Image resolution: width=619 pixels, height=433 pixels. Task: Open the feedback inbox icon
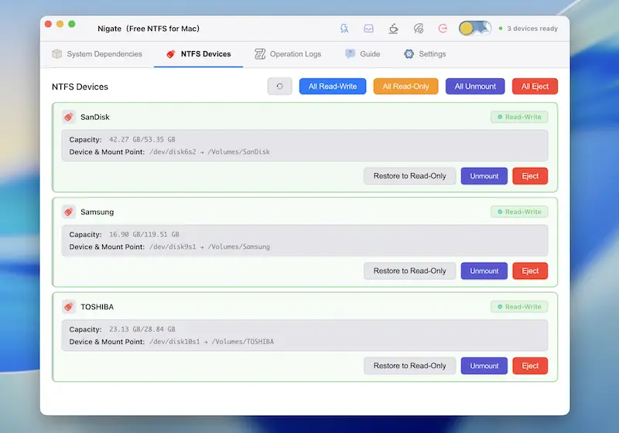tap(369, 29)
